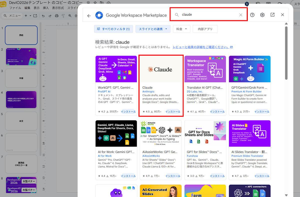Open Marketplace settings gear icon
The height and width of the screenshot is (197, 300).
262,15
